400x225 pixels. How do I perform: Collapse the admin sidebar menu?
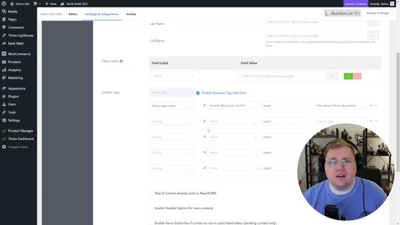tap(18, 147)
